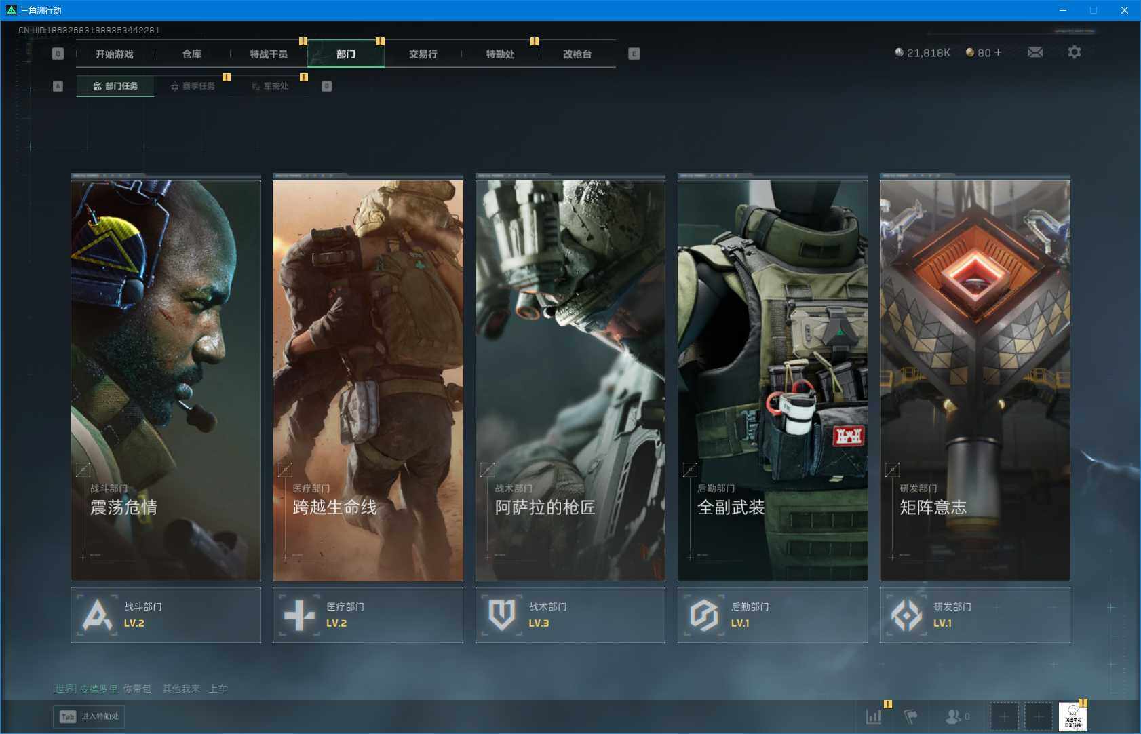This screenshot has height=734, width=1141.
Task: Click the 战斗部门 emblem icon
Action: [x=97, y=615]
